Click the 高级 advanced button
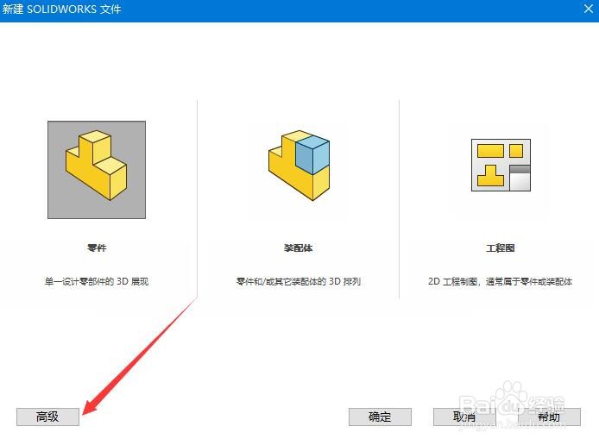The height and width of the screenshot is (445, 599). (x=47, y=417)
